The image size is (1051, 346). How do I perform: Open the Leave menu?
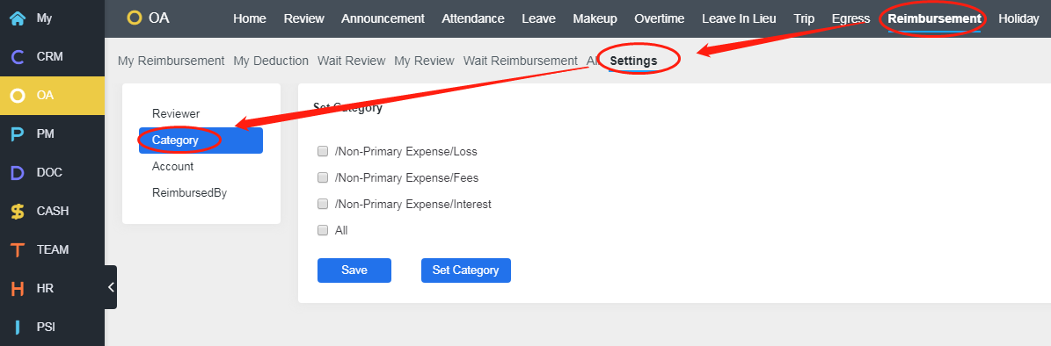coord(538,18)
